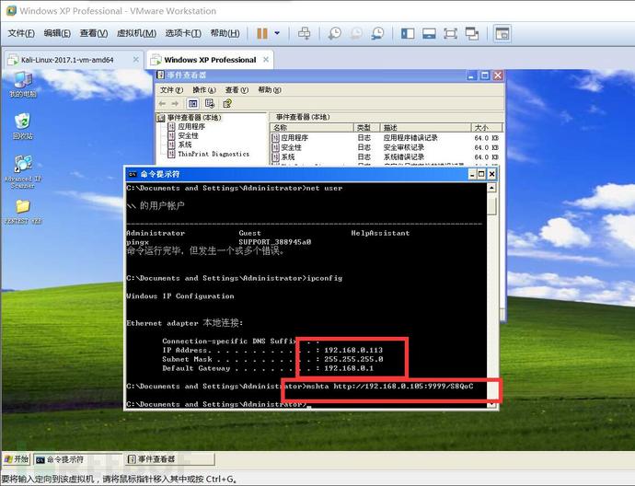635x486 pixels.
Task: Sort by 名称 column header
Action: click(x=312, y=128)
